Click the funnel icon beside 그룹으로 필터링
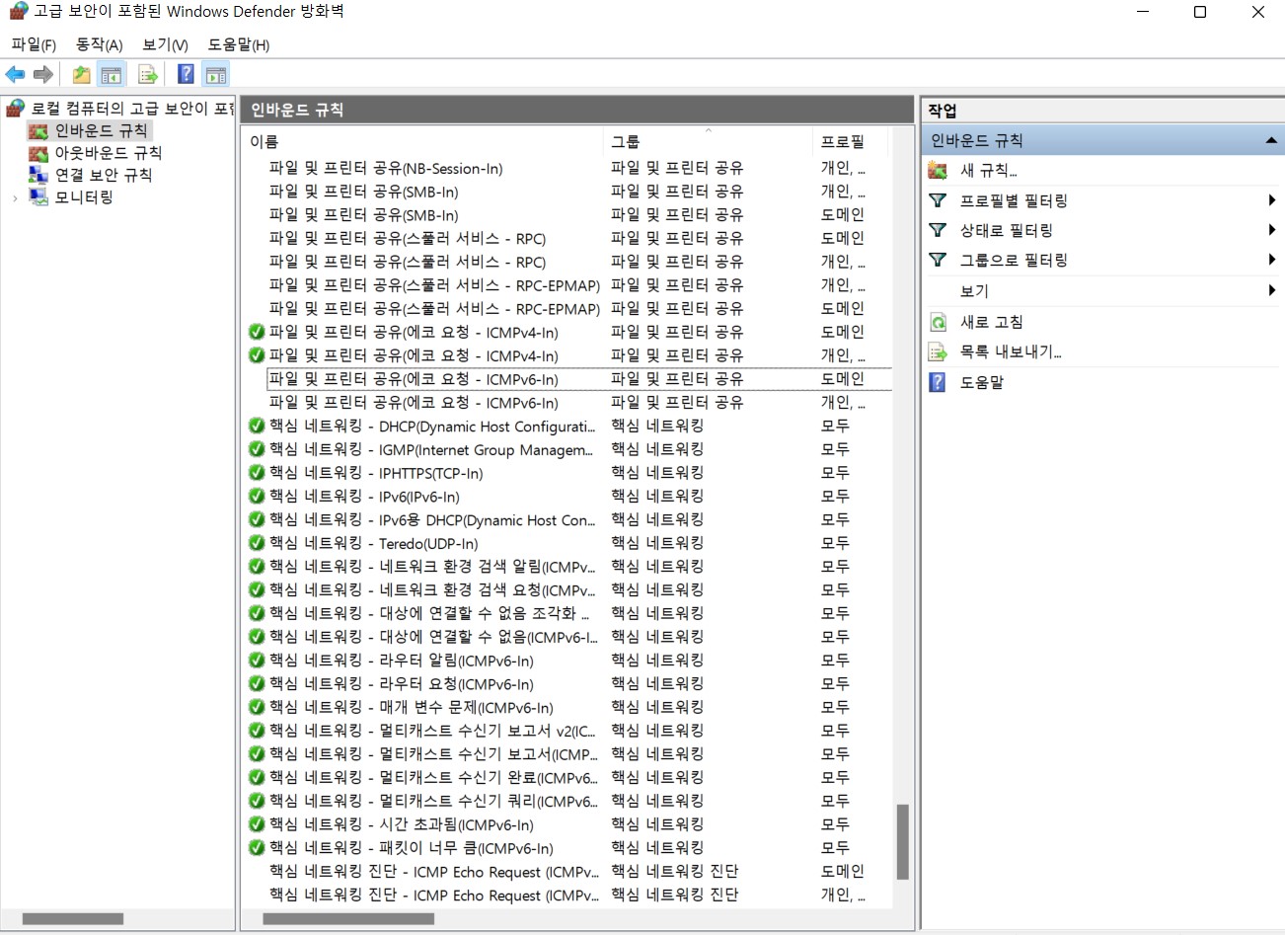 point(938,260)
